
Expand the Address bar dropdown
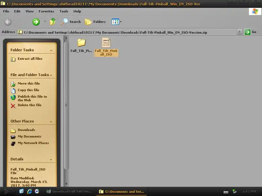[x=239, y=32]
